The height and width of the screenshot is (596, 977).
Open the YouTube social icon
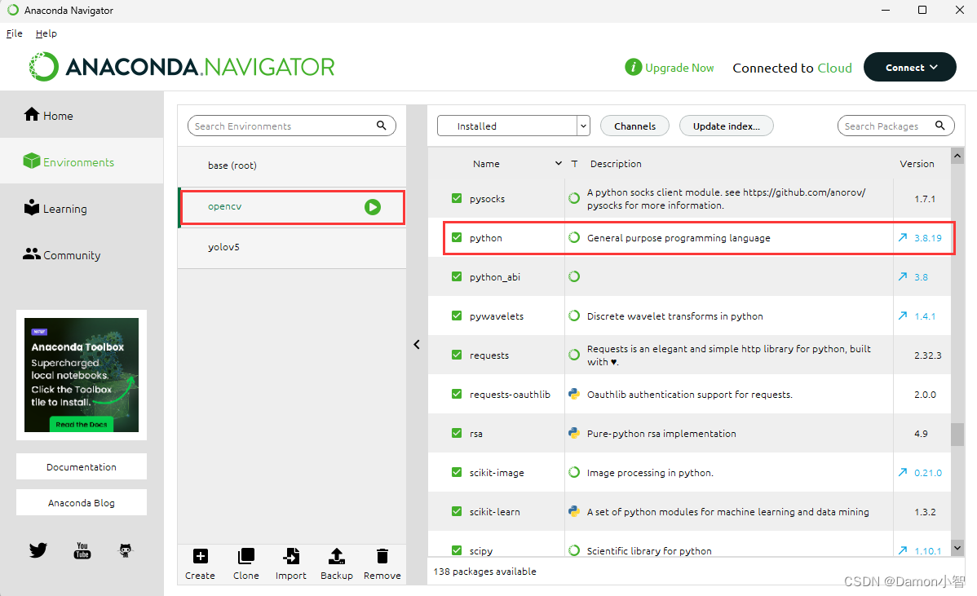point(82,550)
